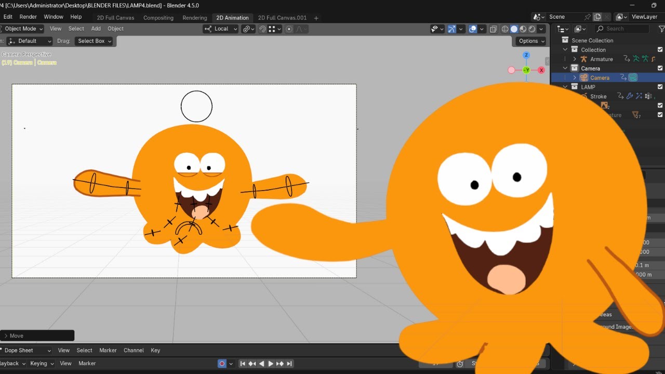
Task: Collapse the Collection tree in outliner
Action: click(565, 50)
